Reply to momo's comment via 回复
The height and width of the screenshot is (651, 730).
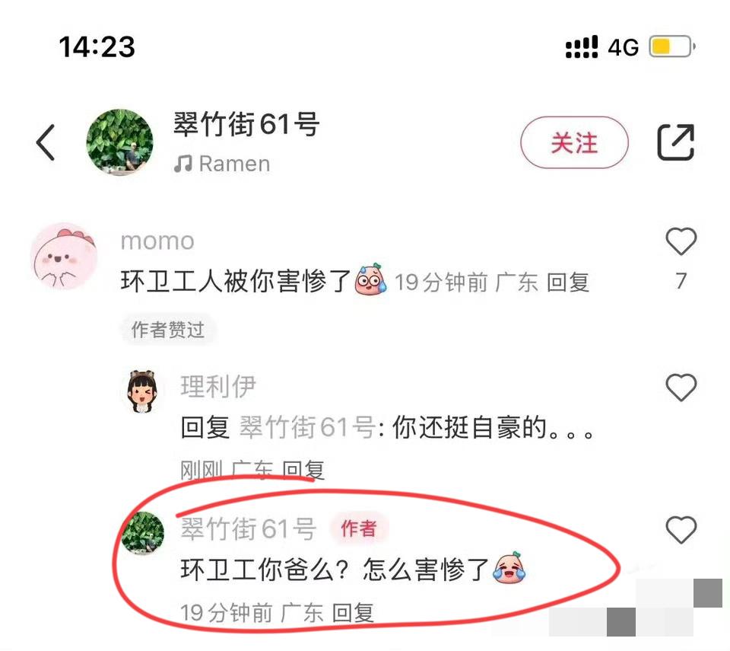pos(567,282)
